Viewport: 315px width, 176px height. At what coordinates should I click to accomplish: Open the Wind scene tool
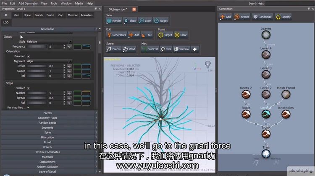(129, 49)
